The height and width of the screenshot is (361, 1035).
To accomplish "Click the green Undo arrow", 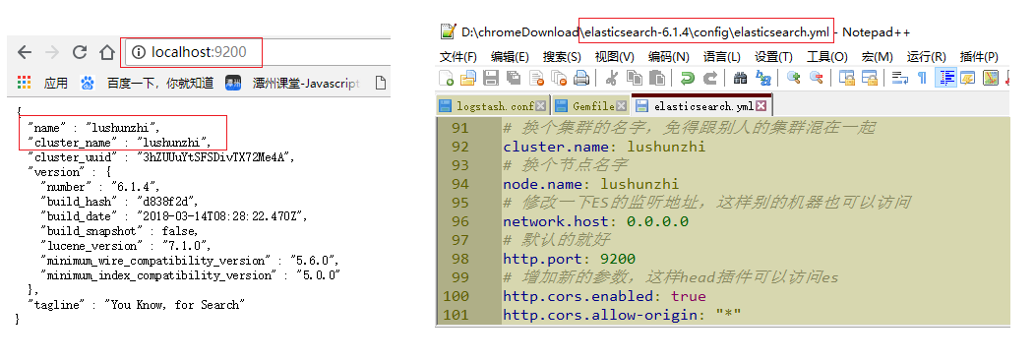I will point(687,79).
